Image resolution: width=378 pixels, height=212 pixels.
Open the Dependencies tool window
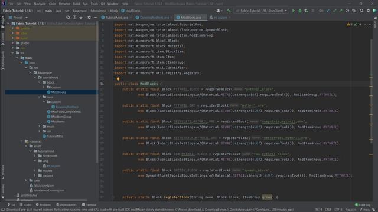coord(66,205)
